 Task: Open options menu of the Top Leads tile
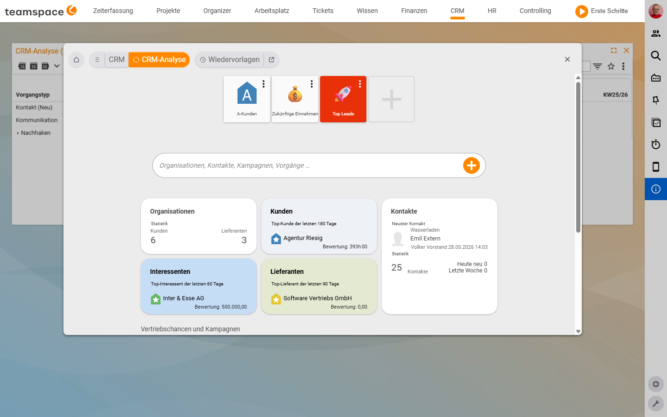pos(360,84)
